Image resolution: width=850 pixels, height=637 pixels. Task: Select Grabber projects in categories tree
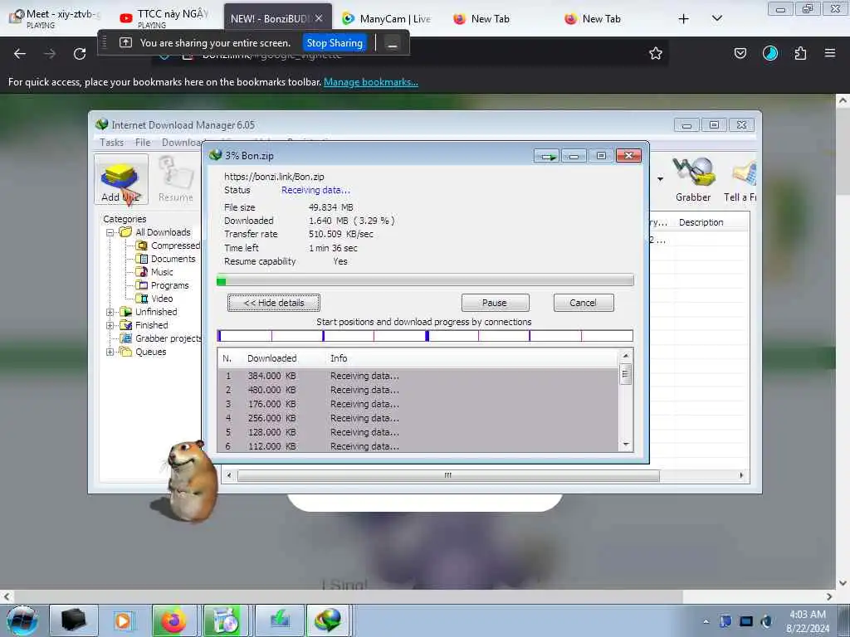[160, 338]
